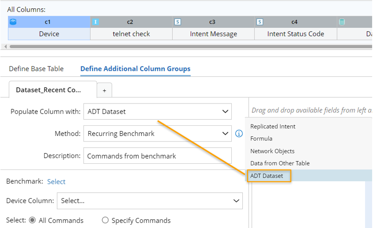Screen dimensions: 373x228
Task: Click the dataset icon in the last column header
Action: 342,22
